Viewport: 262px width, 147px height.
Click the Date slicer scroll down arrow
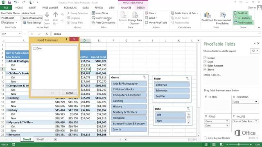[189, 122]
